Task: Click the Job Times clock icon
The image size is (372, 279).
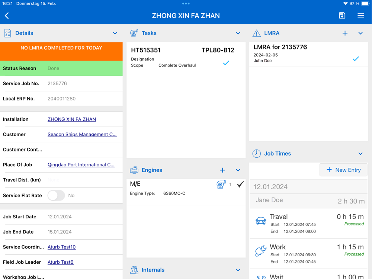Action: [x=256, y=154]
